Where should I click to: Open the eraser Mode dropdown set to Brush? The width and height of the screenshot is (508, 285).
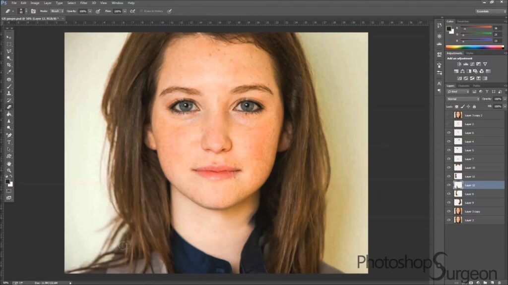[57, 11]
